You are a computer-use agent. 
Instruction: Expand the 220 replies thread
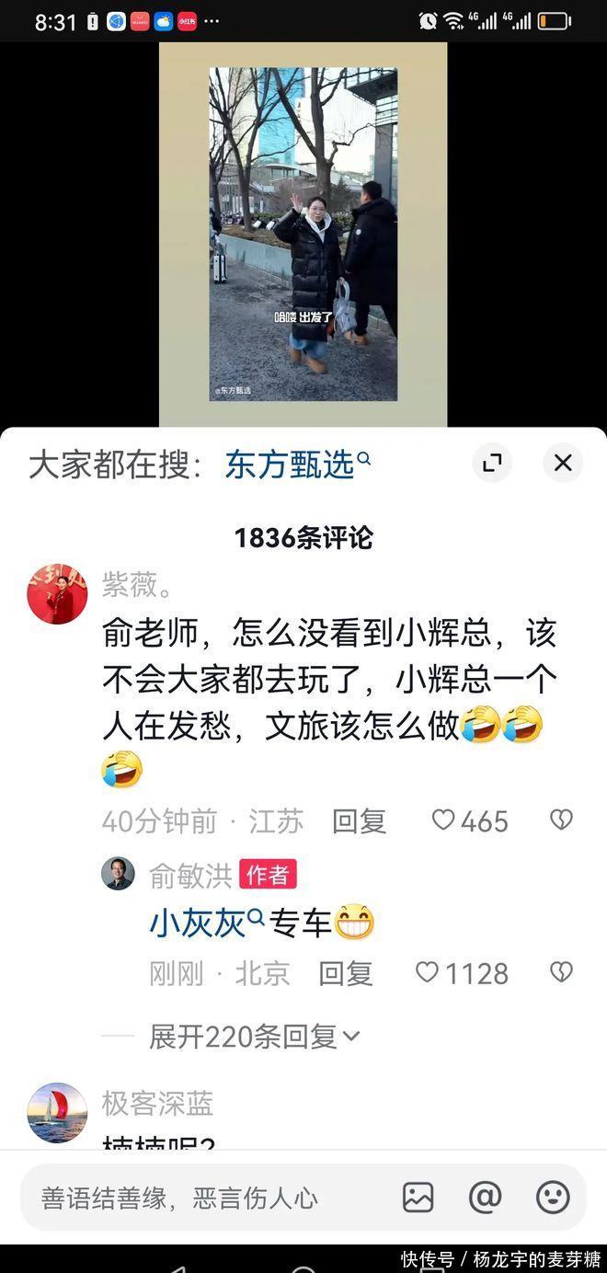coord(254,1037)
